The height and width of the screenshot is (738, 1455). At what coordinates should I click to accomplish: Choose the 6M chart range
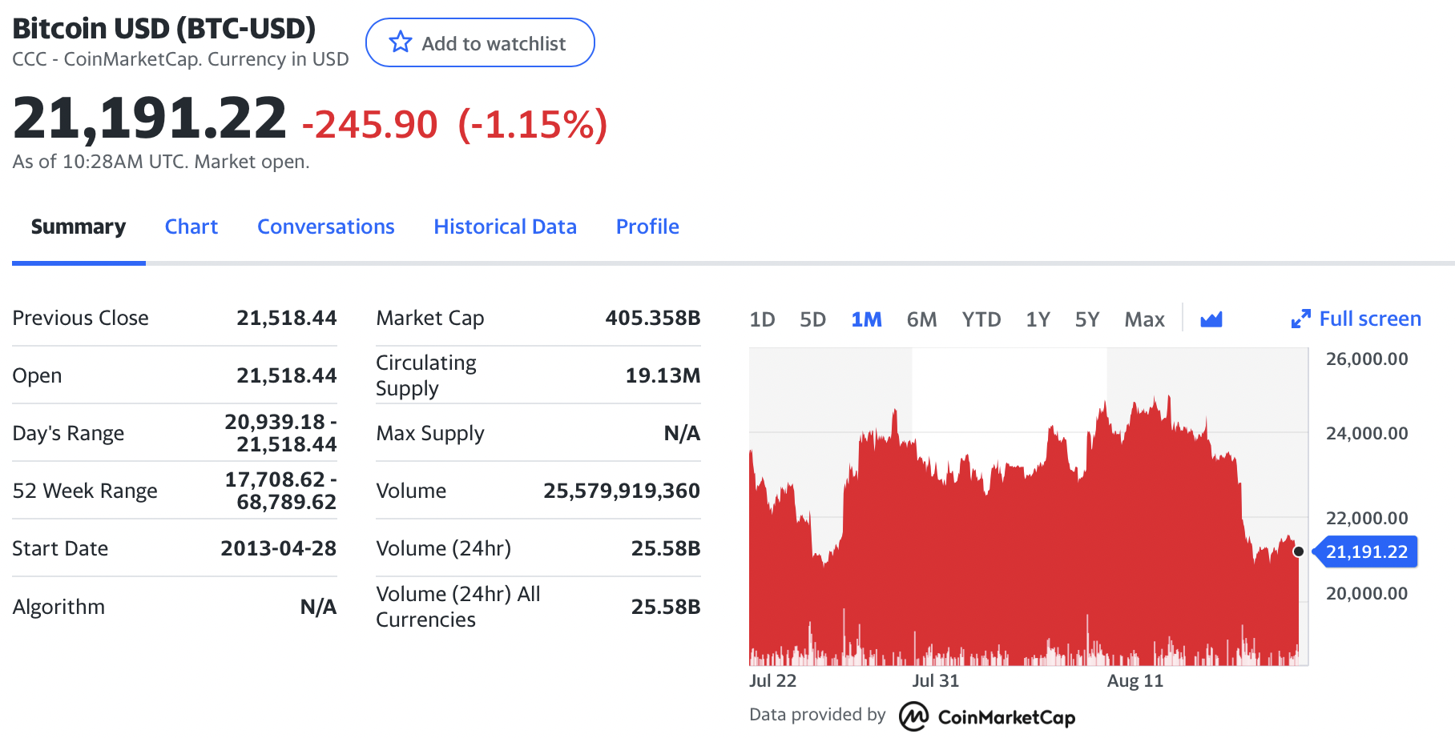pos(921,319)
